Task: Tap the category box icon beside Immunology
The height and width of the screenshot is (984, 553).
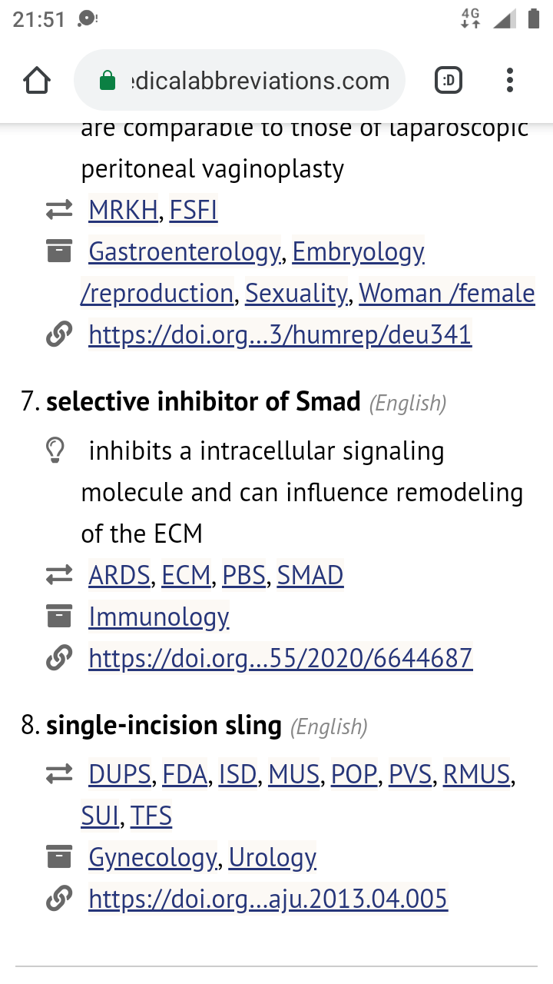Action: click(59, 616)
